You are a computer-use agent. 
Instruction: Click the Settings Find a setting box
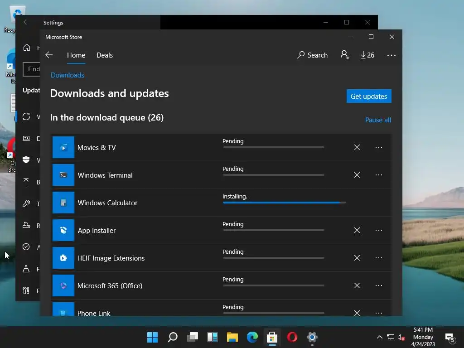point(31,69)
